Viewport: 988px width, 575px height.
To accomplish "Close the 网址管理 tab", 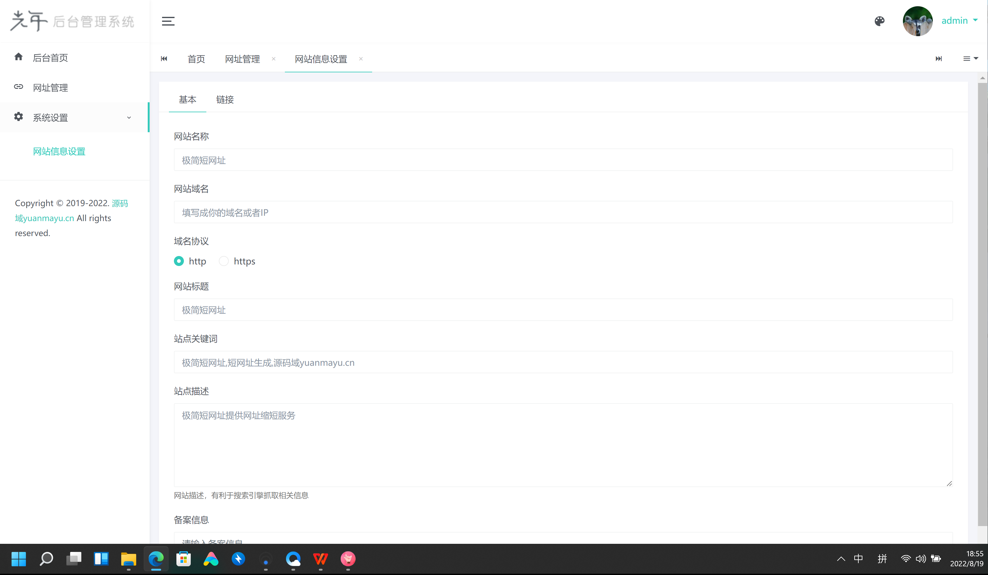I will [x=274, y=59].
